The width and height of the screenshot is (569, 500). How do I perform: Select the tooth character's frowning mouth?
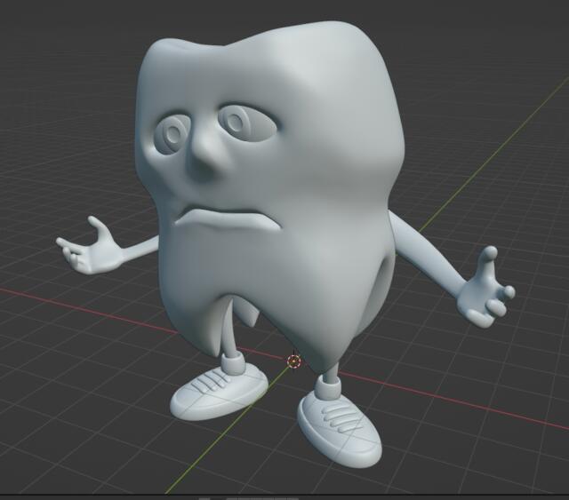(x=228, y=216)
